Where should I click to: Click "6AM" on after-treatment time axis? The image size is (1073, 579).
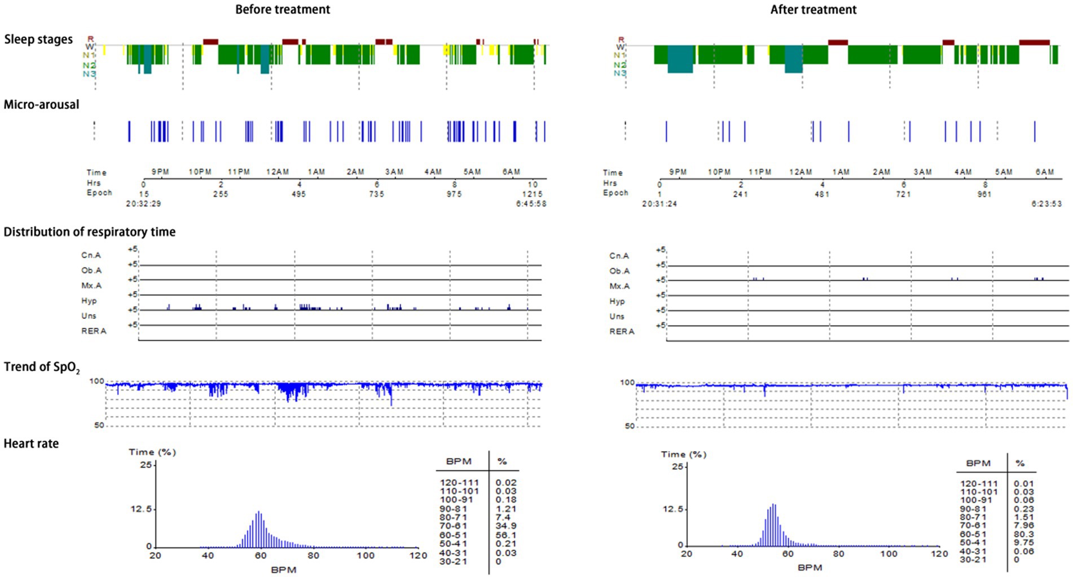point(1045,172)
